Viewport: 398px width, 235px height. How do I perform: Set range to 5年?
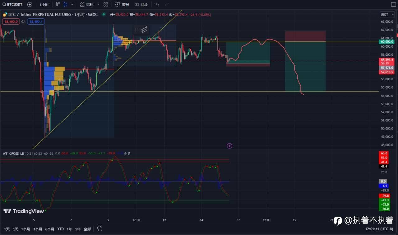[78, 229]
